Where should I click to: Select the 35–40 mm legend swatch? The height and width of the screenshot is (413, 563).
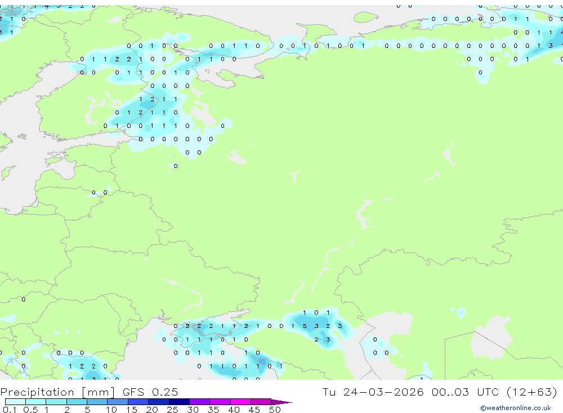(x=220, y=402)
